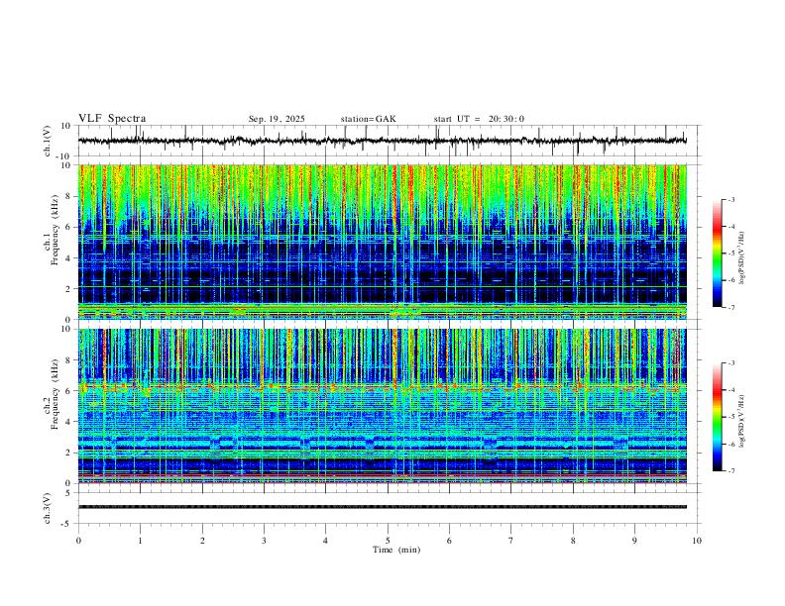Screen dimensions: 785x606
Task: Click the ch.3 flat signal trace
Action: coord(383,507)
